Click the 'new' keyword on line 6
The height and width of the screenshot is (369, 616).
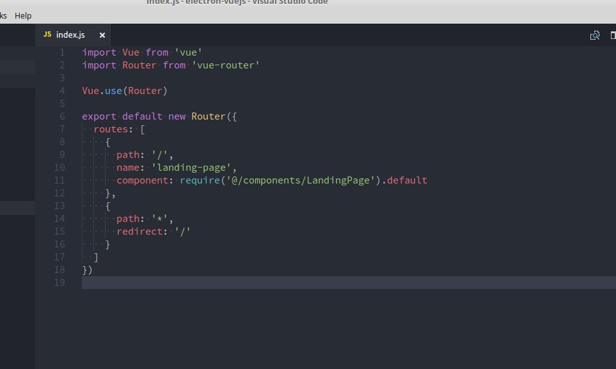177,117
